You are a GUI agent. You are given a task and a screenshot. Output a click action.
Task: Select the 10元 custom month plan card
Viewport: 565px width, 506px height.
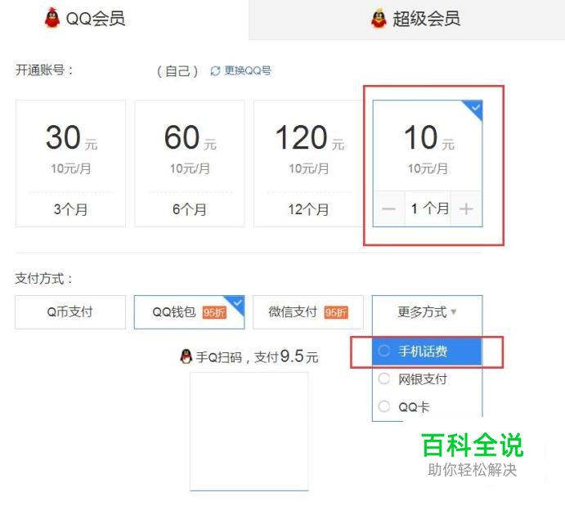(x=428, y=163)
